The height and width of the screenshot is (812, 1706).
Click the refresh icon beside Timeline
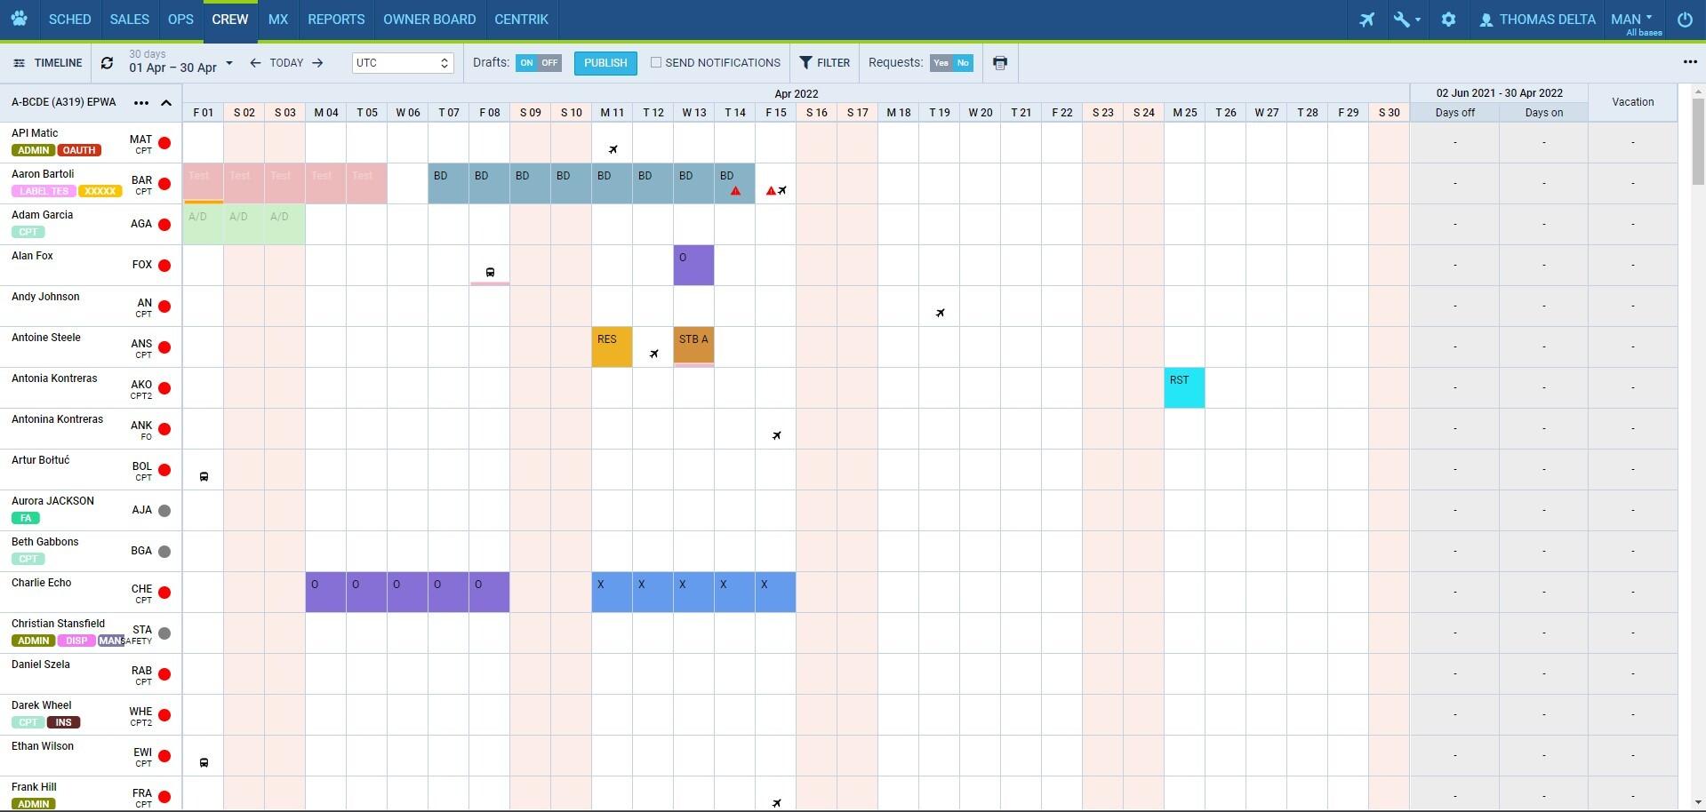click(x=107, y=63)
